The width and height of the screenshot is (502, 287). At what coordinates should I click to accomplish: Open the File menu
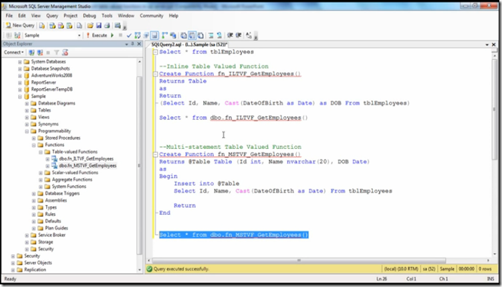[x=9, y=15]
